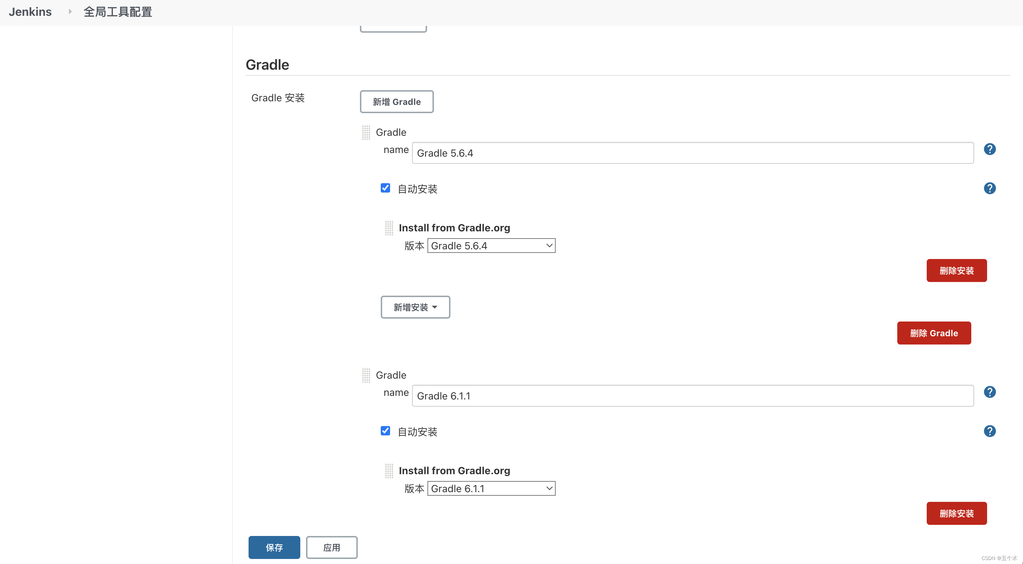Image resolution: width=1023 pixels, height=564 pixels.
Task: Focus name field containing Gradle 5.6.4
Action: coord(693,153)
